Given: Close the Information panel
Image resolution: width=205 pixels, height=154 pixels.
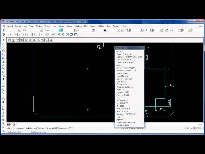Looking at the screenshot, I should click(x=143, y=48).
